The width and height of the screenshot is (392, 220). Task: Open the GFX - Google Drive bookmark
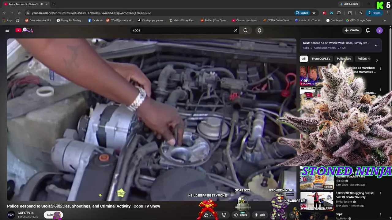pos(358,20)
